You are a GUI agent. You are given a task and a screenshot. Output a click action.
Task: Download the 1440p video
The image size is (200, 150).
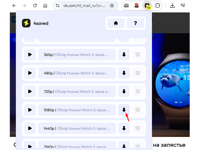(x=124, y=128)
